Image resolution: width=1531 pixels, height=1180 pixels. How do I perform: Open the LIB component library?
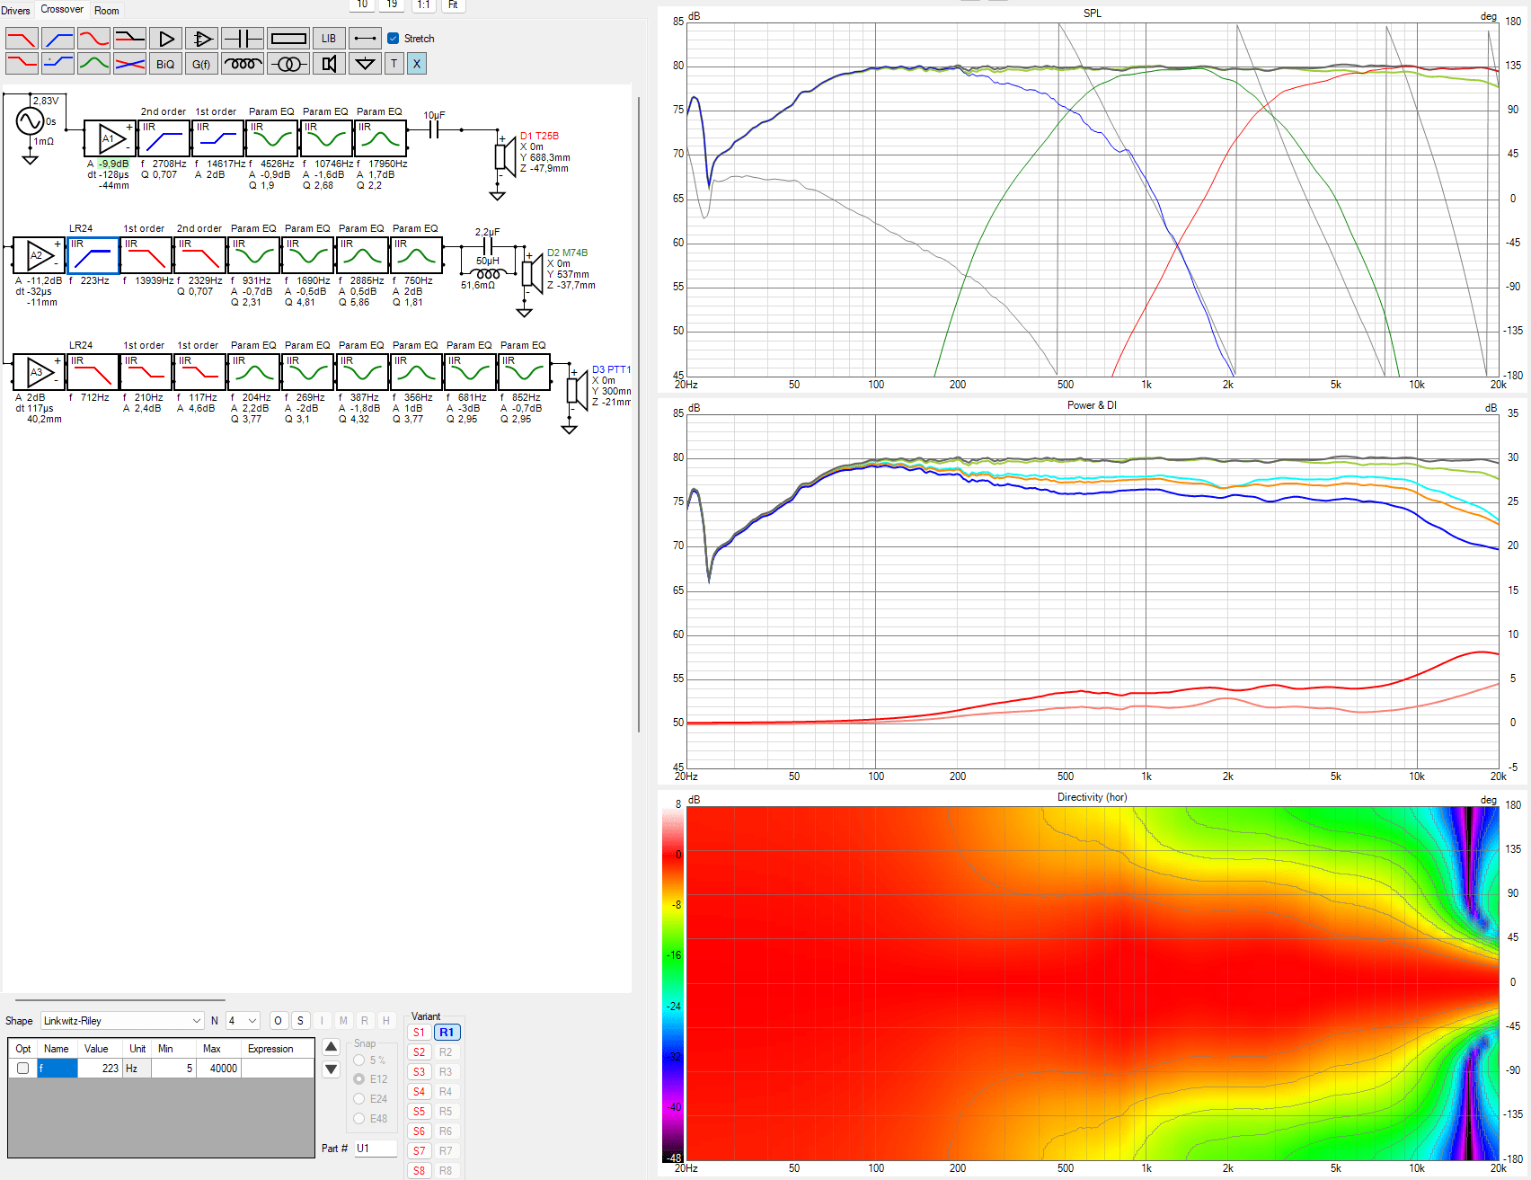pyautogui.click(x=329, y=39)
